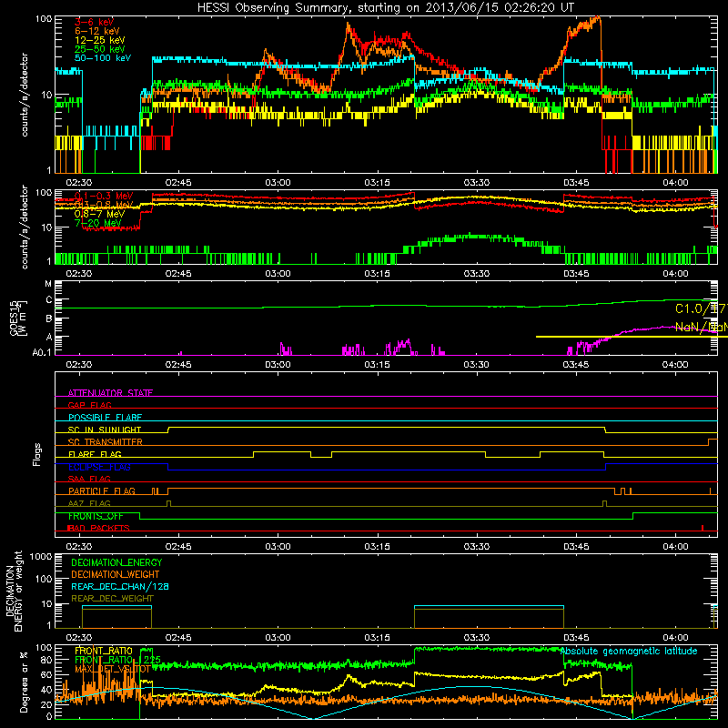Click the 'SC_TRANSMITTER' flag label
The width and height of the screenshot is (728, 728).
106,442
